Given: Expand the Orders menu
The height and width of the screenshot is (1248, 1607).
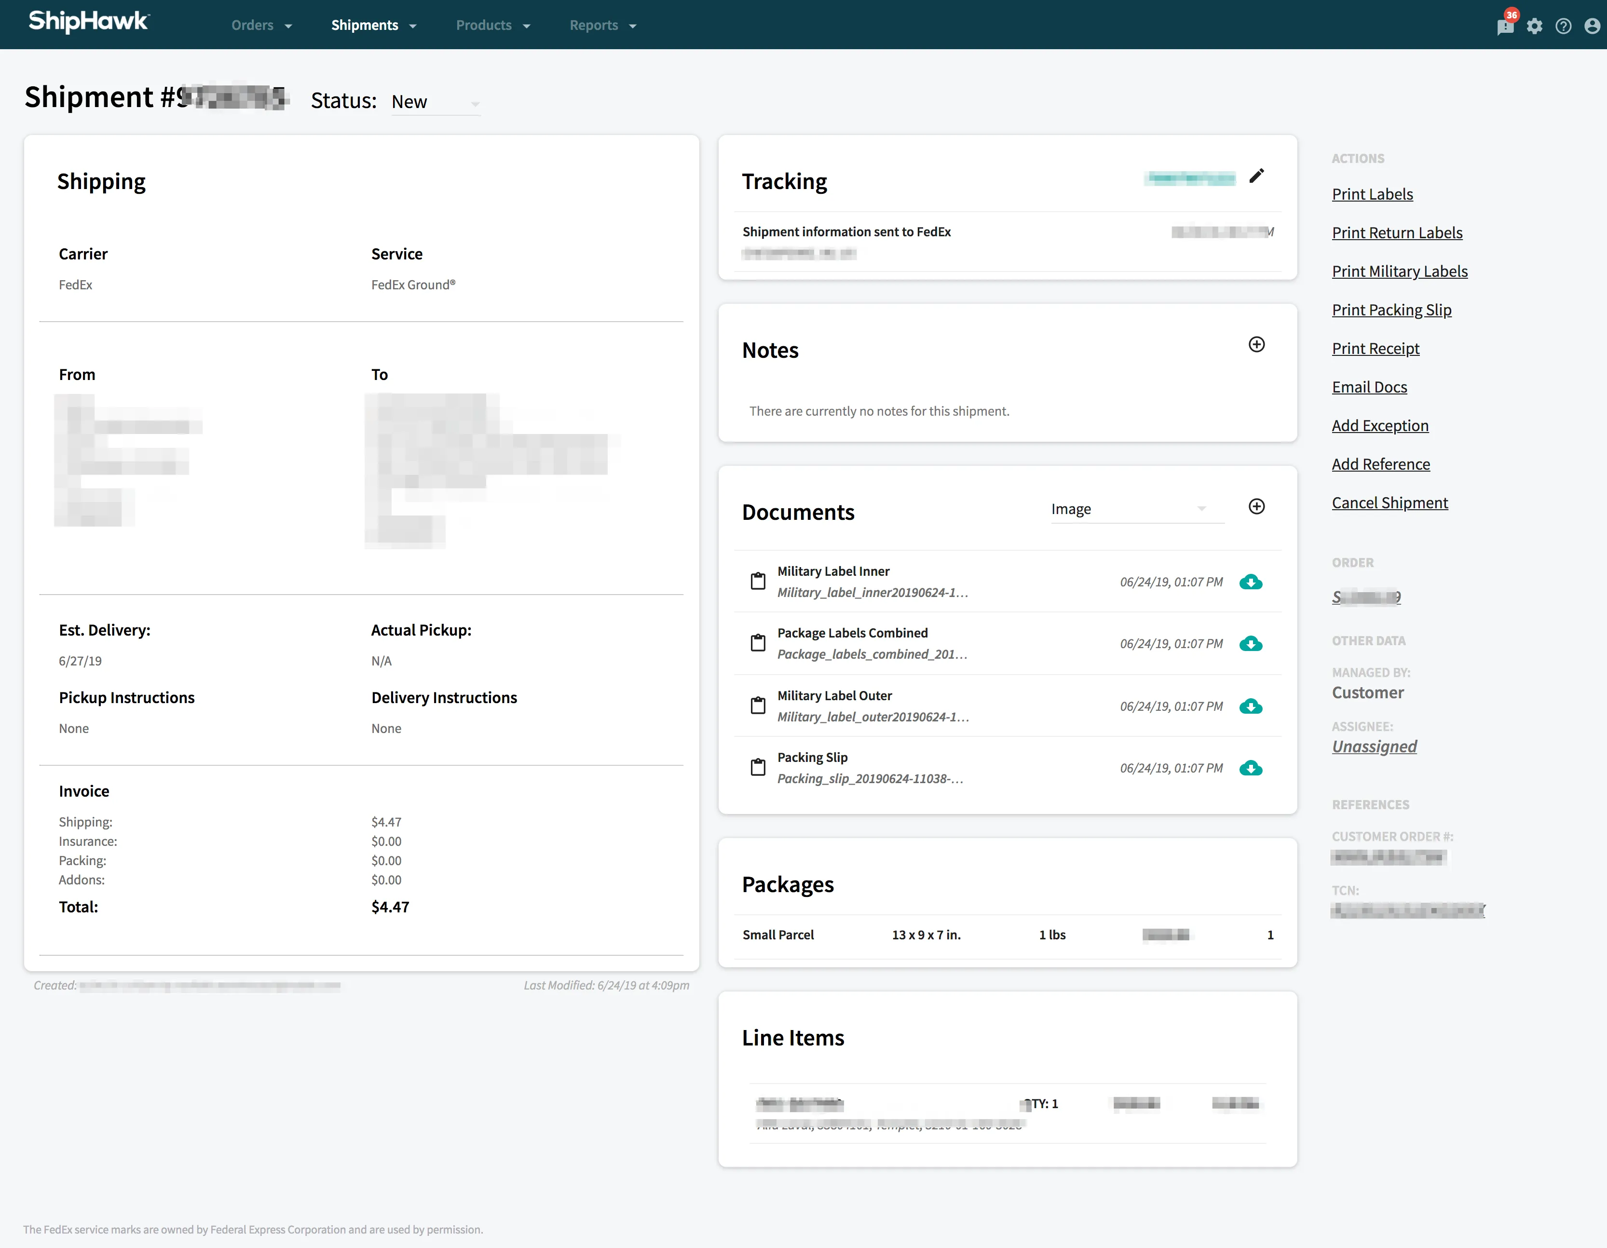Looking at the screenshot, I should click(261, 26).
